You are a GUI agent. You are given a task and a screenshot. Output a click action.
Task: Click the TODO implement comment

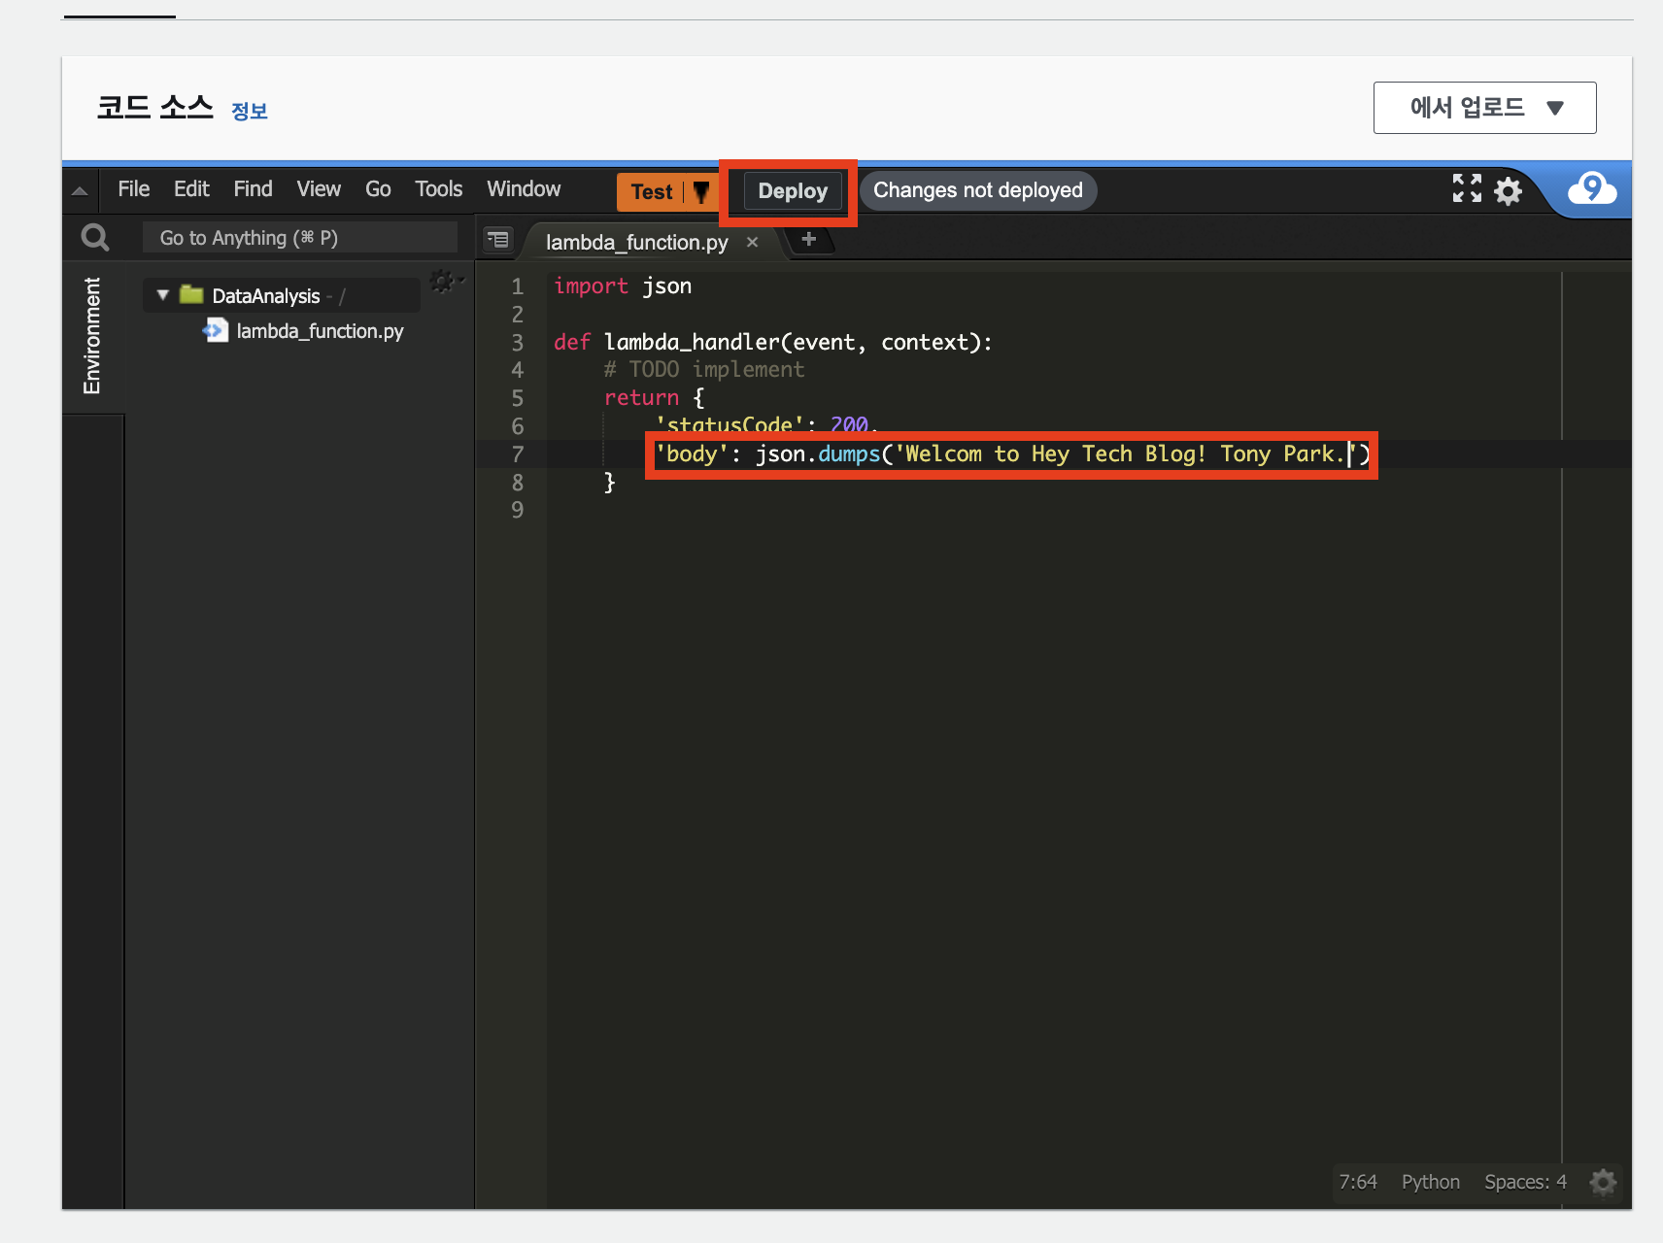coord(704,370)
